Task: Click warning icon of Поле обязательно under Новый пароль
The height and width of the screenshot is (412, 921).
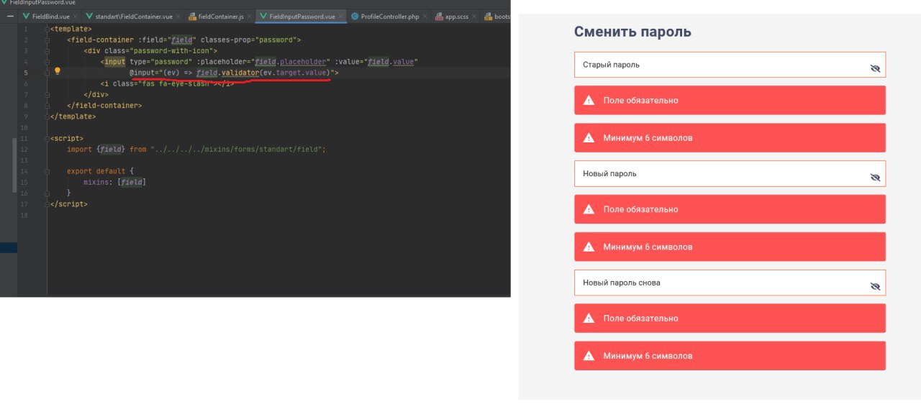Action: [x=589, y=209]
